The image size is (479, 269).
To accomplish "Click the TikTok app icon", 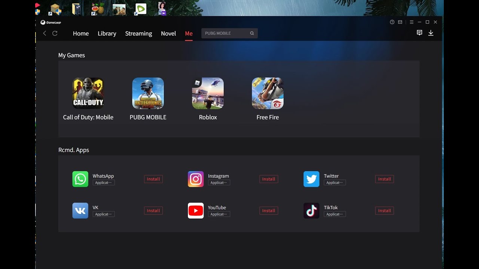I will coord(311,211).
